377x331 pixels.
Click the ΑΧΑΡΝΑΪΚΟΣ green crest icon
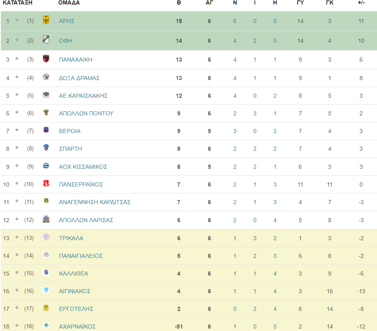click(x=46, y=325)
